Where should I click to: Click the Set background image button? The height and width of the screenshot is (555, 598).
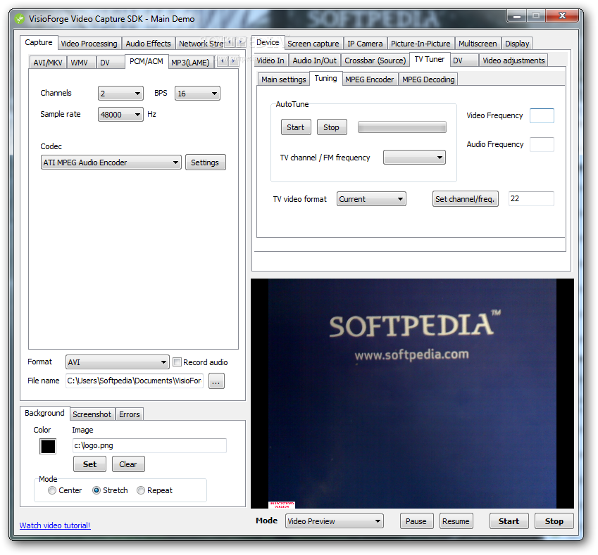click(90, 464)
